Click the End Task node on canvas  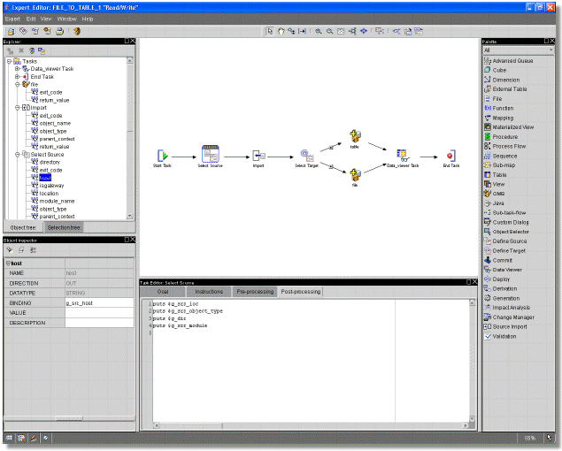click(450, 158)
